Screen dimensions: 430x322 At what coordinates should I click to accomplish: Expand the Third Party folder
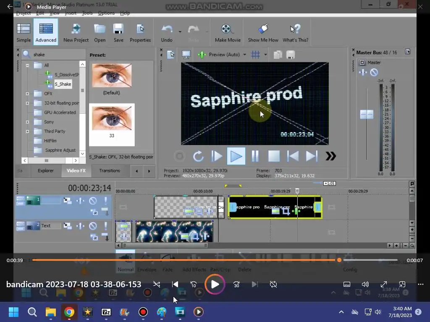pyautogui.click(x=27, y=131)
